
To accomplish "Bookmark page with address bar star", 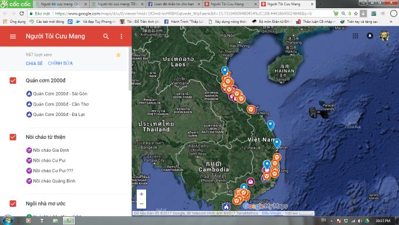I will point(356,13).
